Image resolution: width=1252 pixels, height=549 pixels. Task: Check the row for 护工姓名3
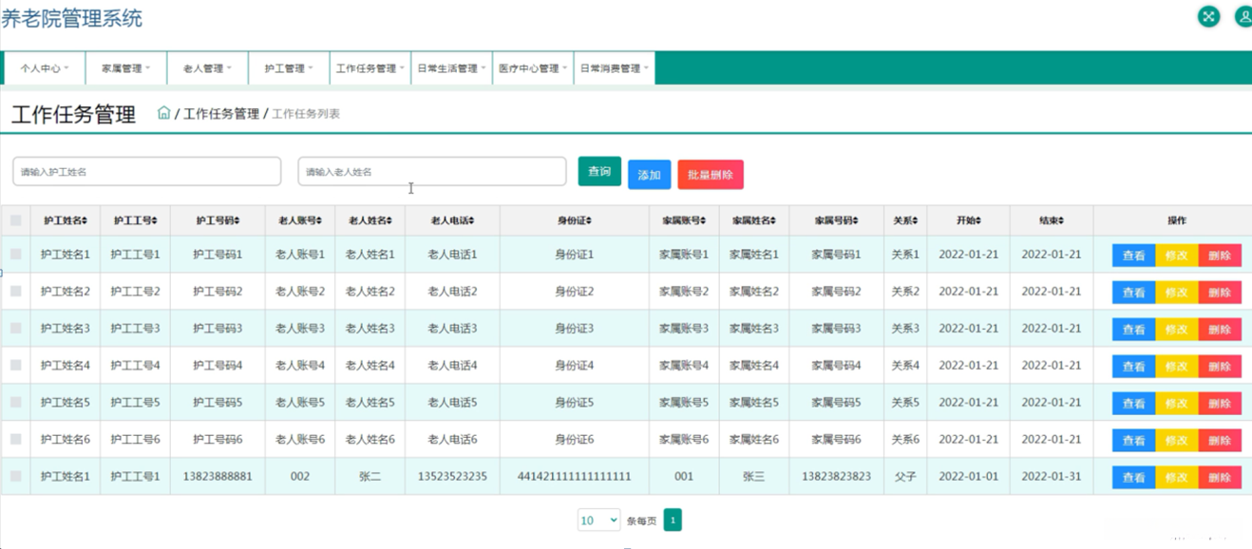16,329
